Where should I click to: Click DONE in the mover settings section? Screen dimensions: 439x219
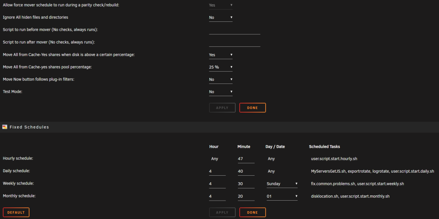coord(252,108)
